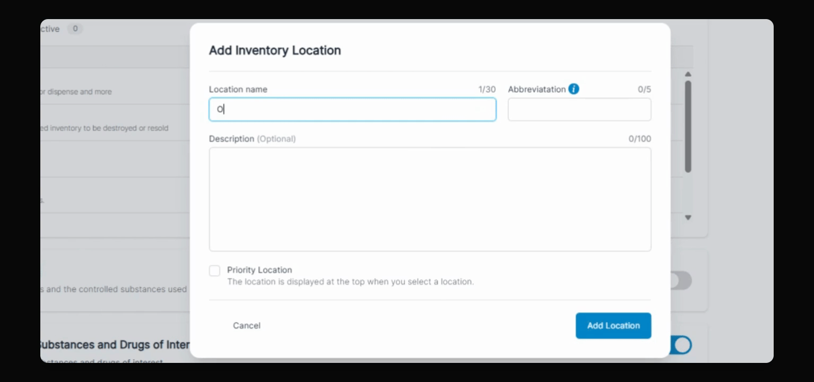Focus the Location name input field
Image resolution: width=814 pixels, height=382 pixels.
click(352, 109)
